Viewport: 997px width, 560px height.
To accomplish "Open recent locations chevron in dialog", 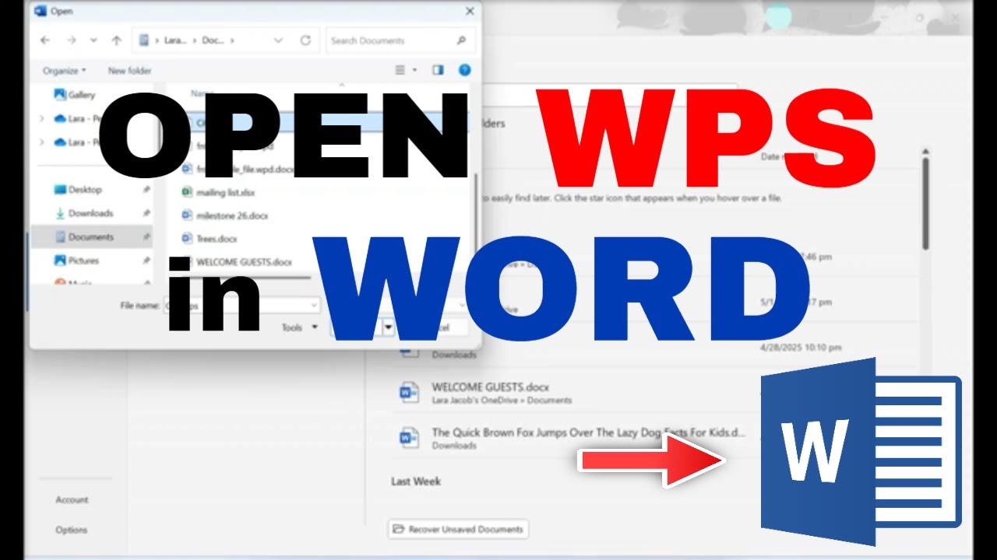I will tap(93, 40).
